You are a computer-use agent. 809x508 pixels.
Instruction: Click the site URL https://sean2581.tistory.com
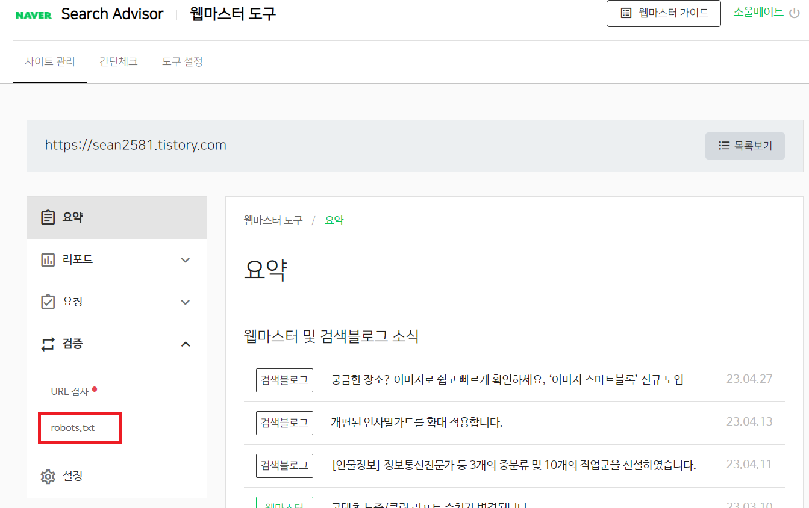tap(136, 145)
